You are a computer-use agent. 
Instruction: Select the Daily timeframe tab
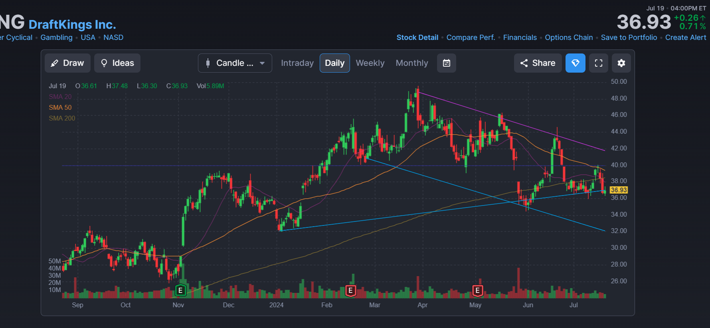point(335,63)
